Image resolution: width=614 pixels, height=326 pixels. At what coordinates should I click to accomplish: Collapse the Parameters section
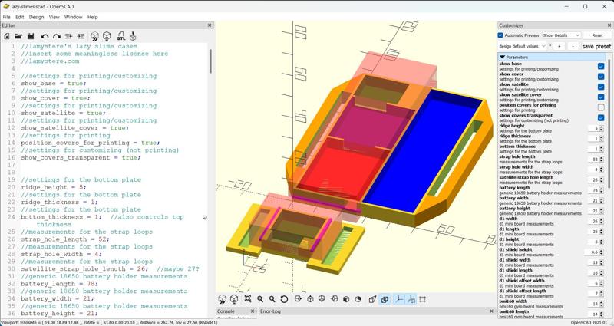pyautogui.click(x=503, y=57)
